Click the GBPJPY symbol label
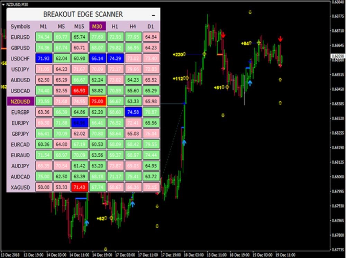Viewport: 346px width, 258px height. tap(20, 133)
